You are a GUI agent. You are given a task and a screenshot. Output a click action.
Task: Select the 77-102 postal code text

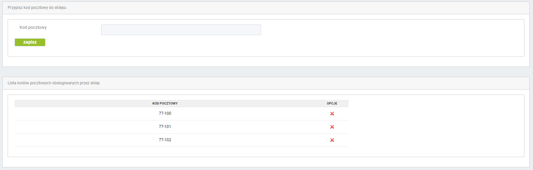pos(165,140)
